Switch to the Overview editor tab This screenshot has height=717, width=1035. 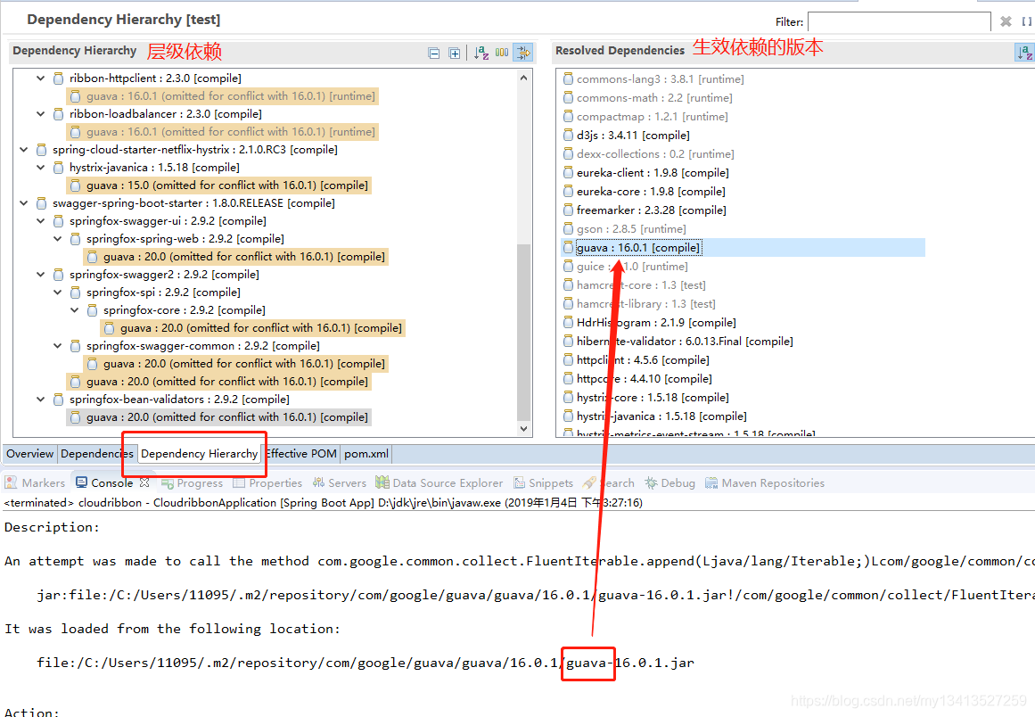[x=29, y=454]
